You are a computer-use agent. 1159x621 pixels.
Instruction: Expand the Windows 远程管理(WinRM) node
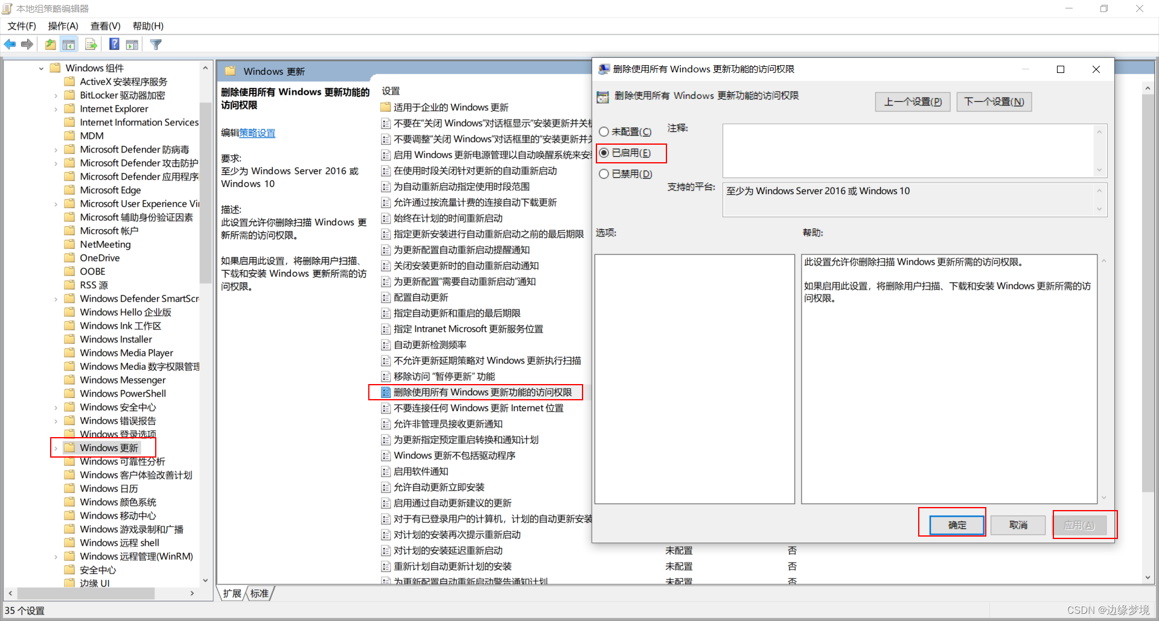click(56, 556)
